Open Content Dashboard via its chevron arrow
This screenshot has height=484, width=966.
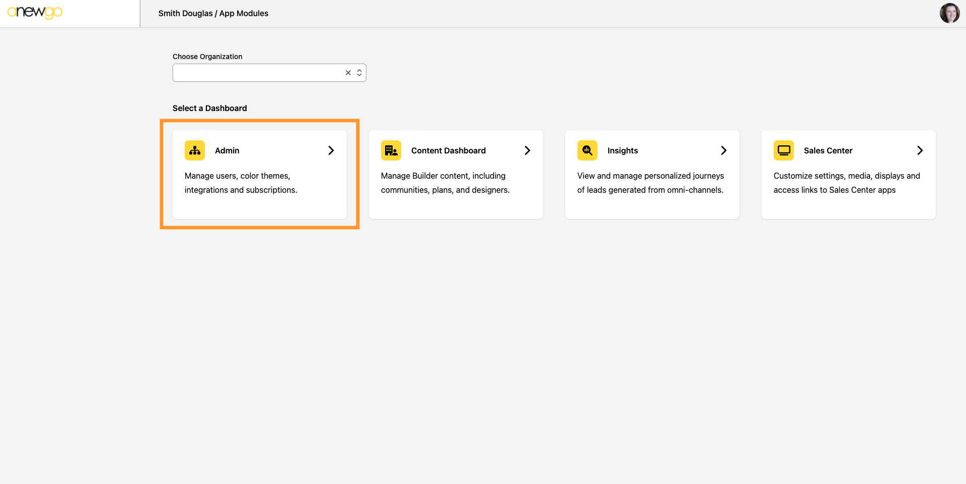[x=527, y=150]
